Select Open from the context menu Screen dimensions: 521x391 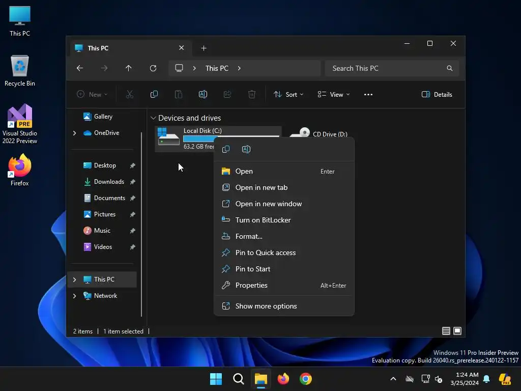coord(284,171)
